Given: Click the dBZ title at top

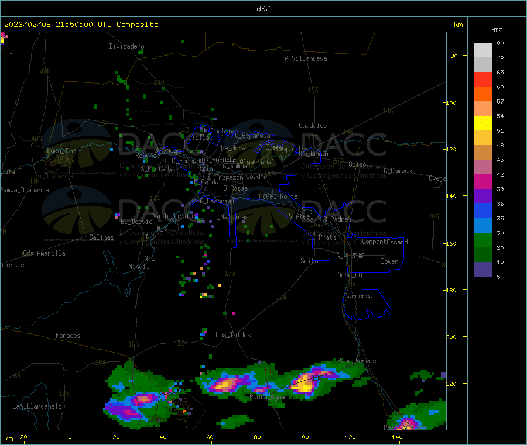Looking at the screenshot, I should (263, 8).
